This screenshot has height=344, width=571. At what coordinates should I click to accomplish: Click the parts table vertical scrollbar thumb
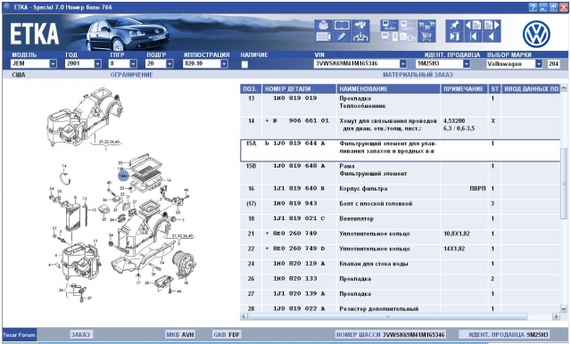coord(564,184)
